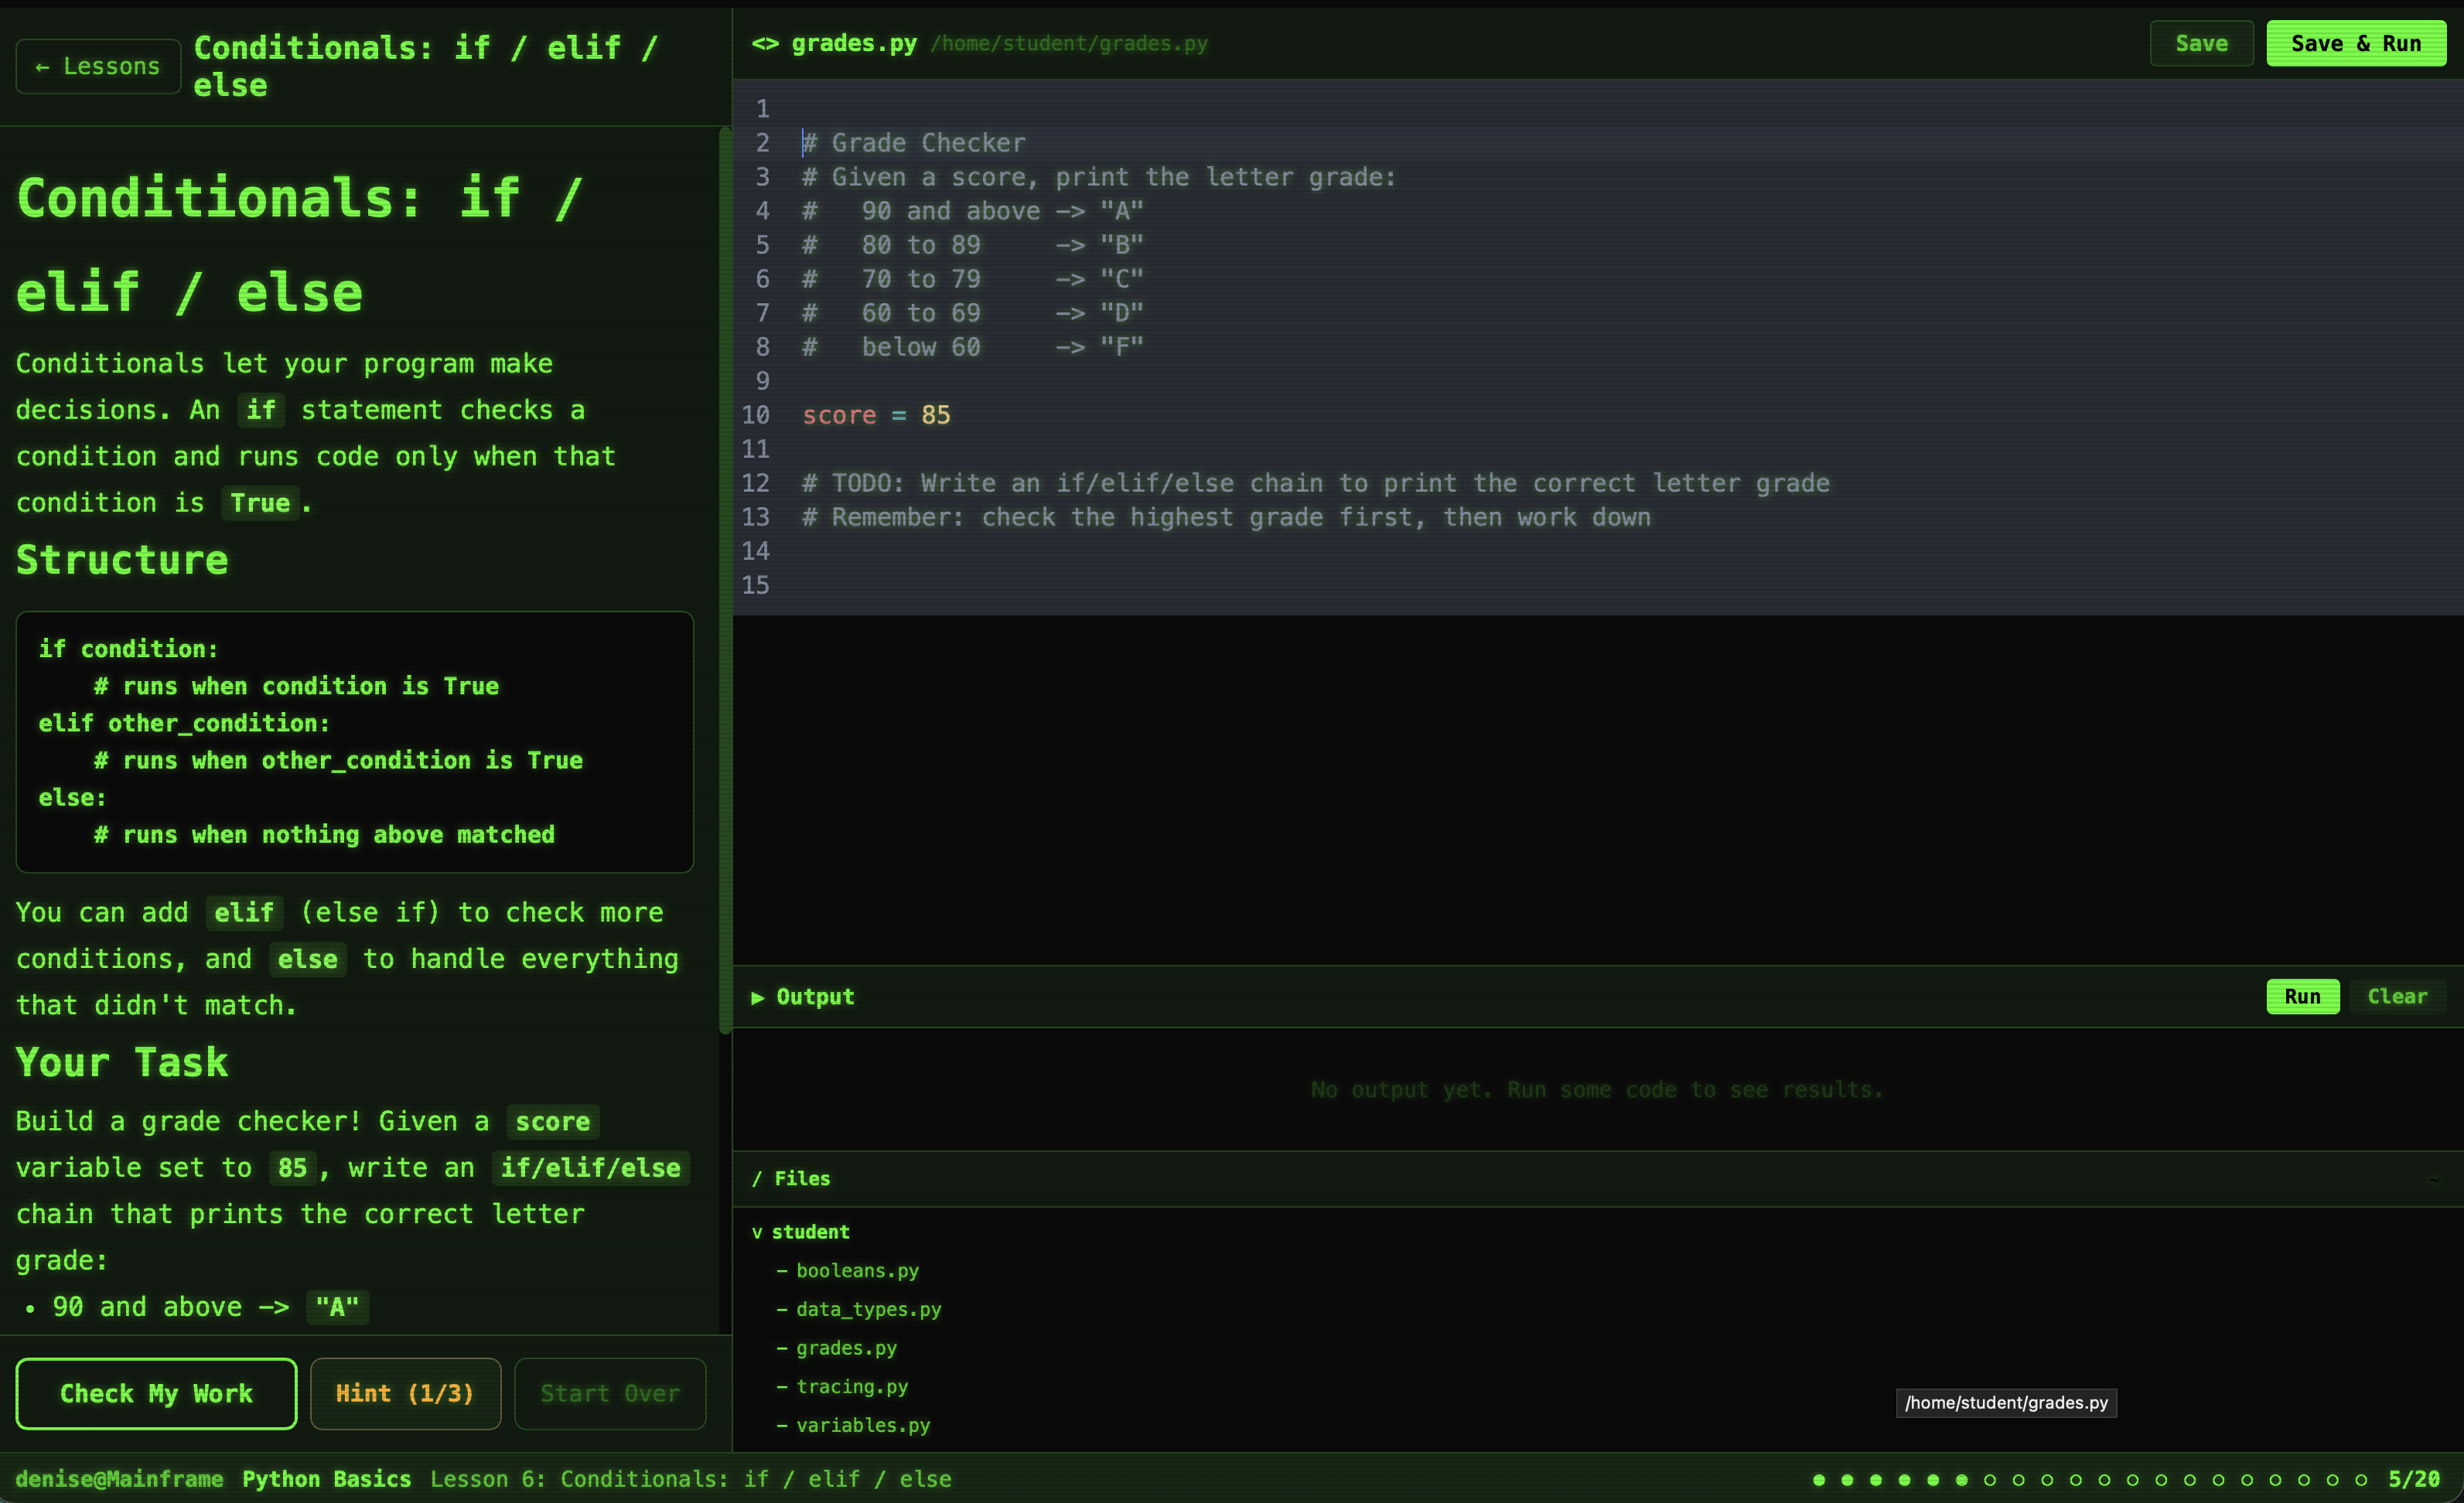Jump to the first lesson progress dot
Screen dimensions: 2464x1503
(x=1819, y=1480)
